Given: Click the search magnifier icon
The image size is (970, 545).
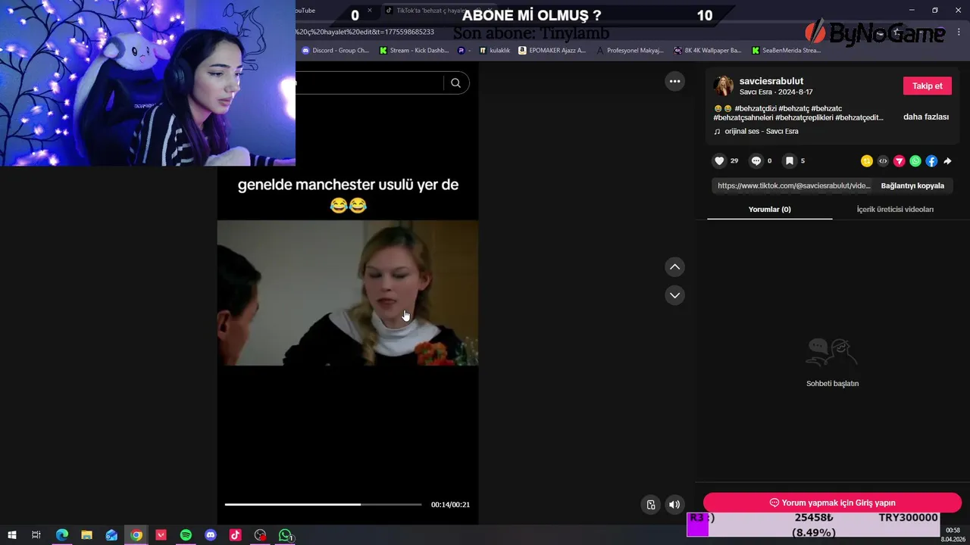Looking at the screenshot, I should coord(455,83).
